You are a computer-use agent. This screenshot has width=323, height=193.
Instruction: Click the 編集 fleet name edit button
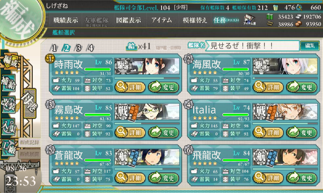(310, 46)
